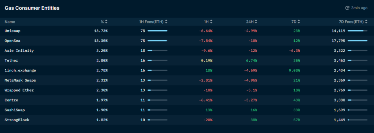
Task: Sort the 7D column arrows icon
Action: pos(299,22)
